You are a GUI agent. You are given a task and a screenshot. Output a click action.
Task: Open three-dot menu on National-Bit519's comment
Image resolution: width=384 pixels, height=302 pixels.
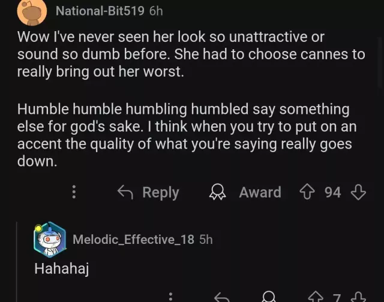coord(74,192)
